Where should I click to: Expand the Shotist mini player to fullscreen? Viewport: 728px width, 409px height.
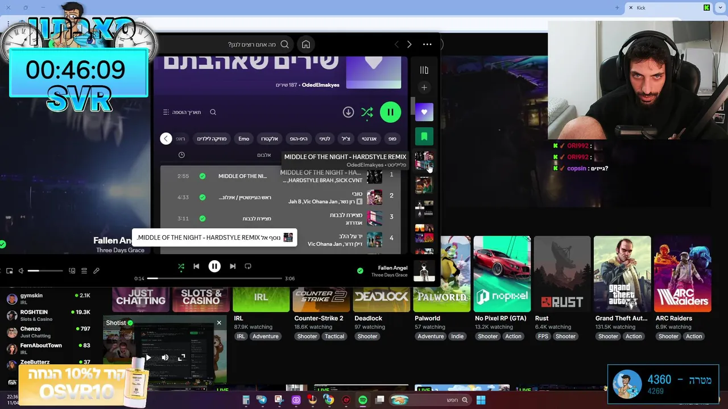point(181,357)
